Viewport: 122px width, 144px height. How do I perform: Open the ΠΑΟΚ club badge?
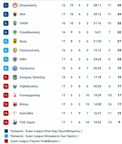click(x=15, y=23)
